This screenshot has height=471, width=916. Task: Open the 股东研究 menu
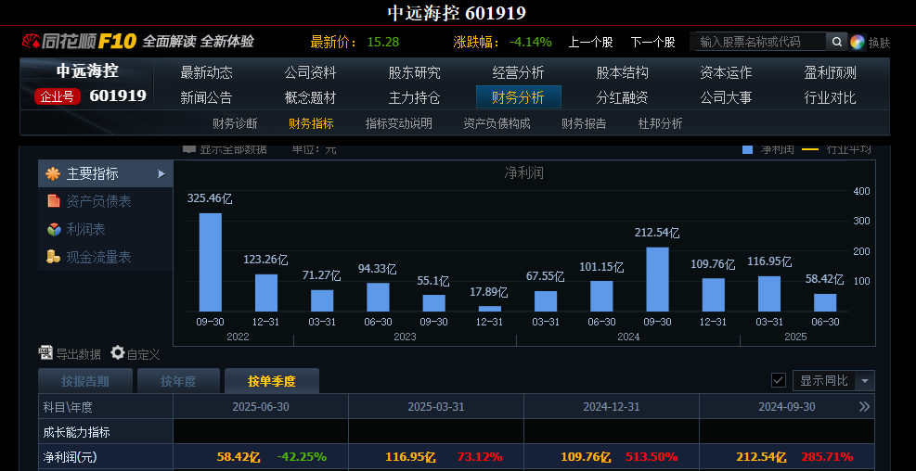click(414, 73)
